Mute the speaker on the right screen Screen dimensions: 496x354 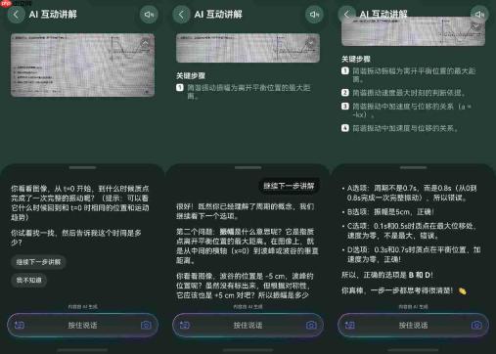click(x=479, y=15)
